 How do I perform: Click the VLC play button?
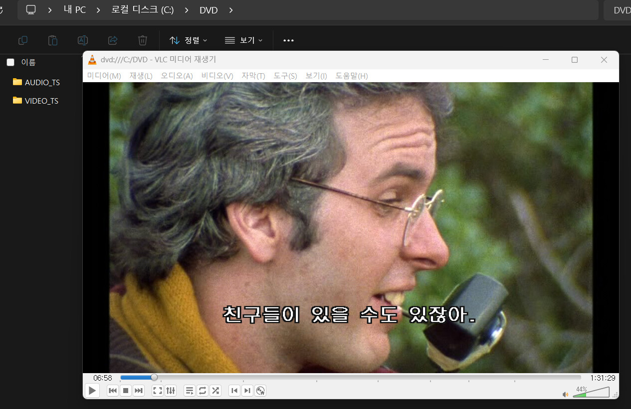click(x=92, y=391)
